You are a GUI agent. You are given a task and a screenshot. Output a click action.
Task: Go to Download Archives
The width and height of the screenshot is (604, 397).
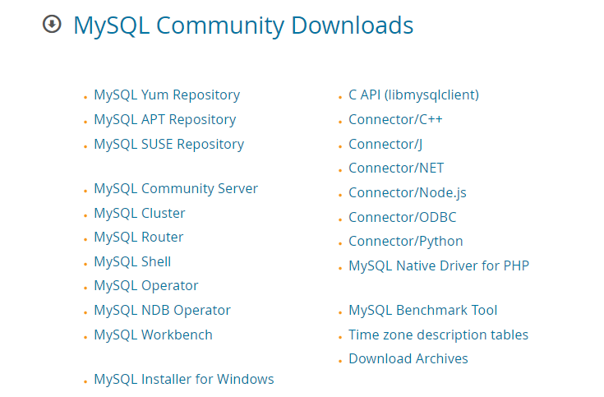[x=408, y=359]
